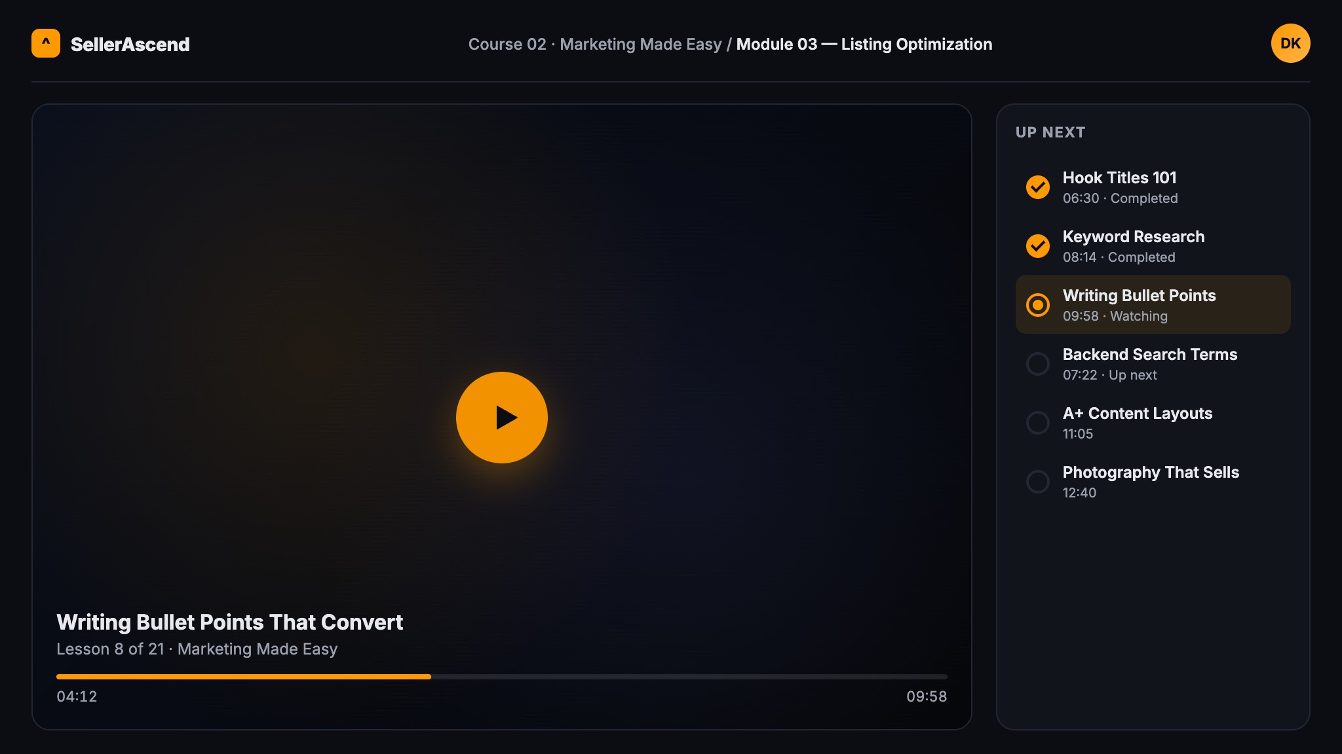Open the A+ Content Layouts lesson
The image size is (1342, 754).
(1153, 423)
